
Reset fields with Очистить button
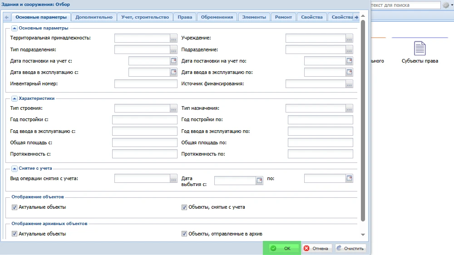coord(350,248)
